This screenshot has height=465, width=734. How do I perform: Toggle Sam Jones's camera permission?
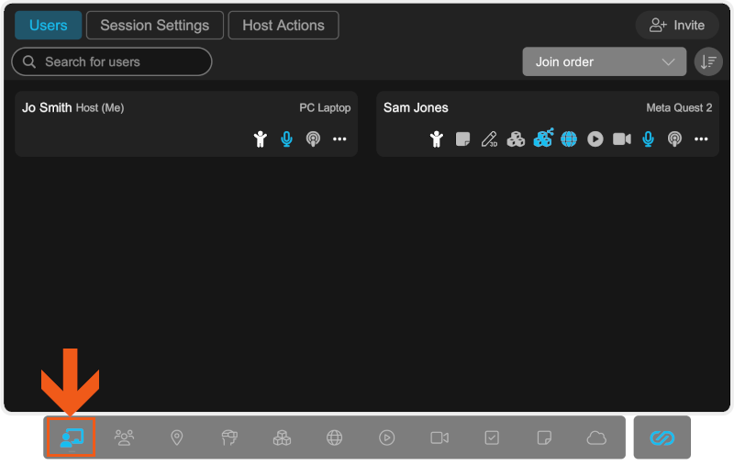pyautogui.click(x=622, y=139)
